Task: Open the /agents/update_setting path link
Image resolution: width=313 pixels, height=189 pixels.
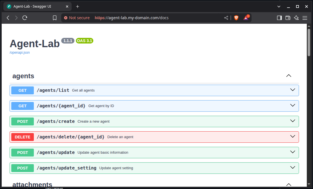Action: point(67,168)
